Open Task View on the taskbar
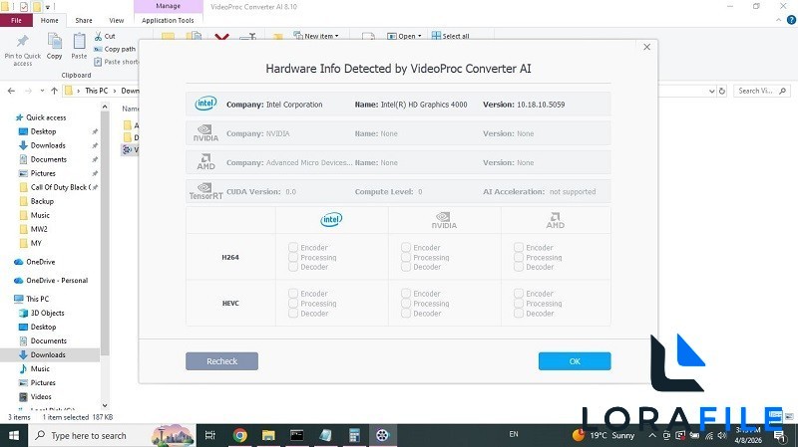The height and width of the screenshot is (447, 798). click(x=210, y=435)
